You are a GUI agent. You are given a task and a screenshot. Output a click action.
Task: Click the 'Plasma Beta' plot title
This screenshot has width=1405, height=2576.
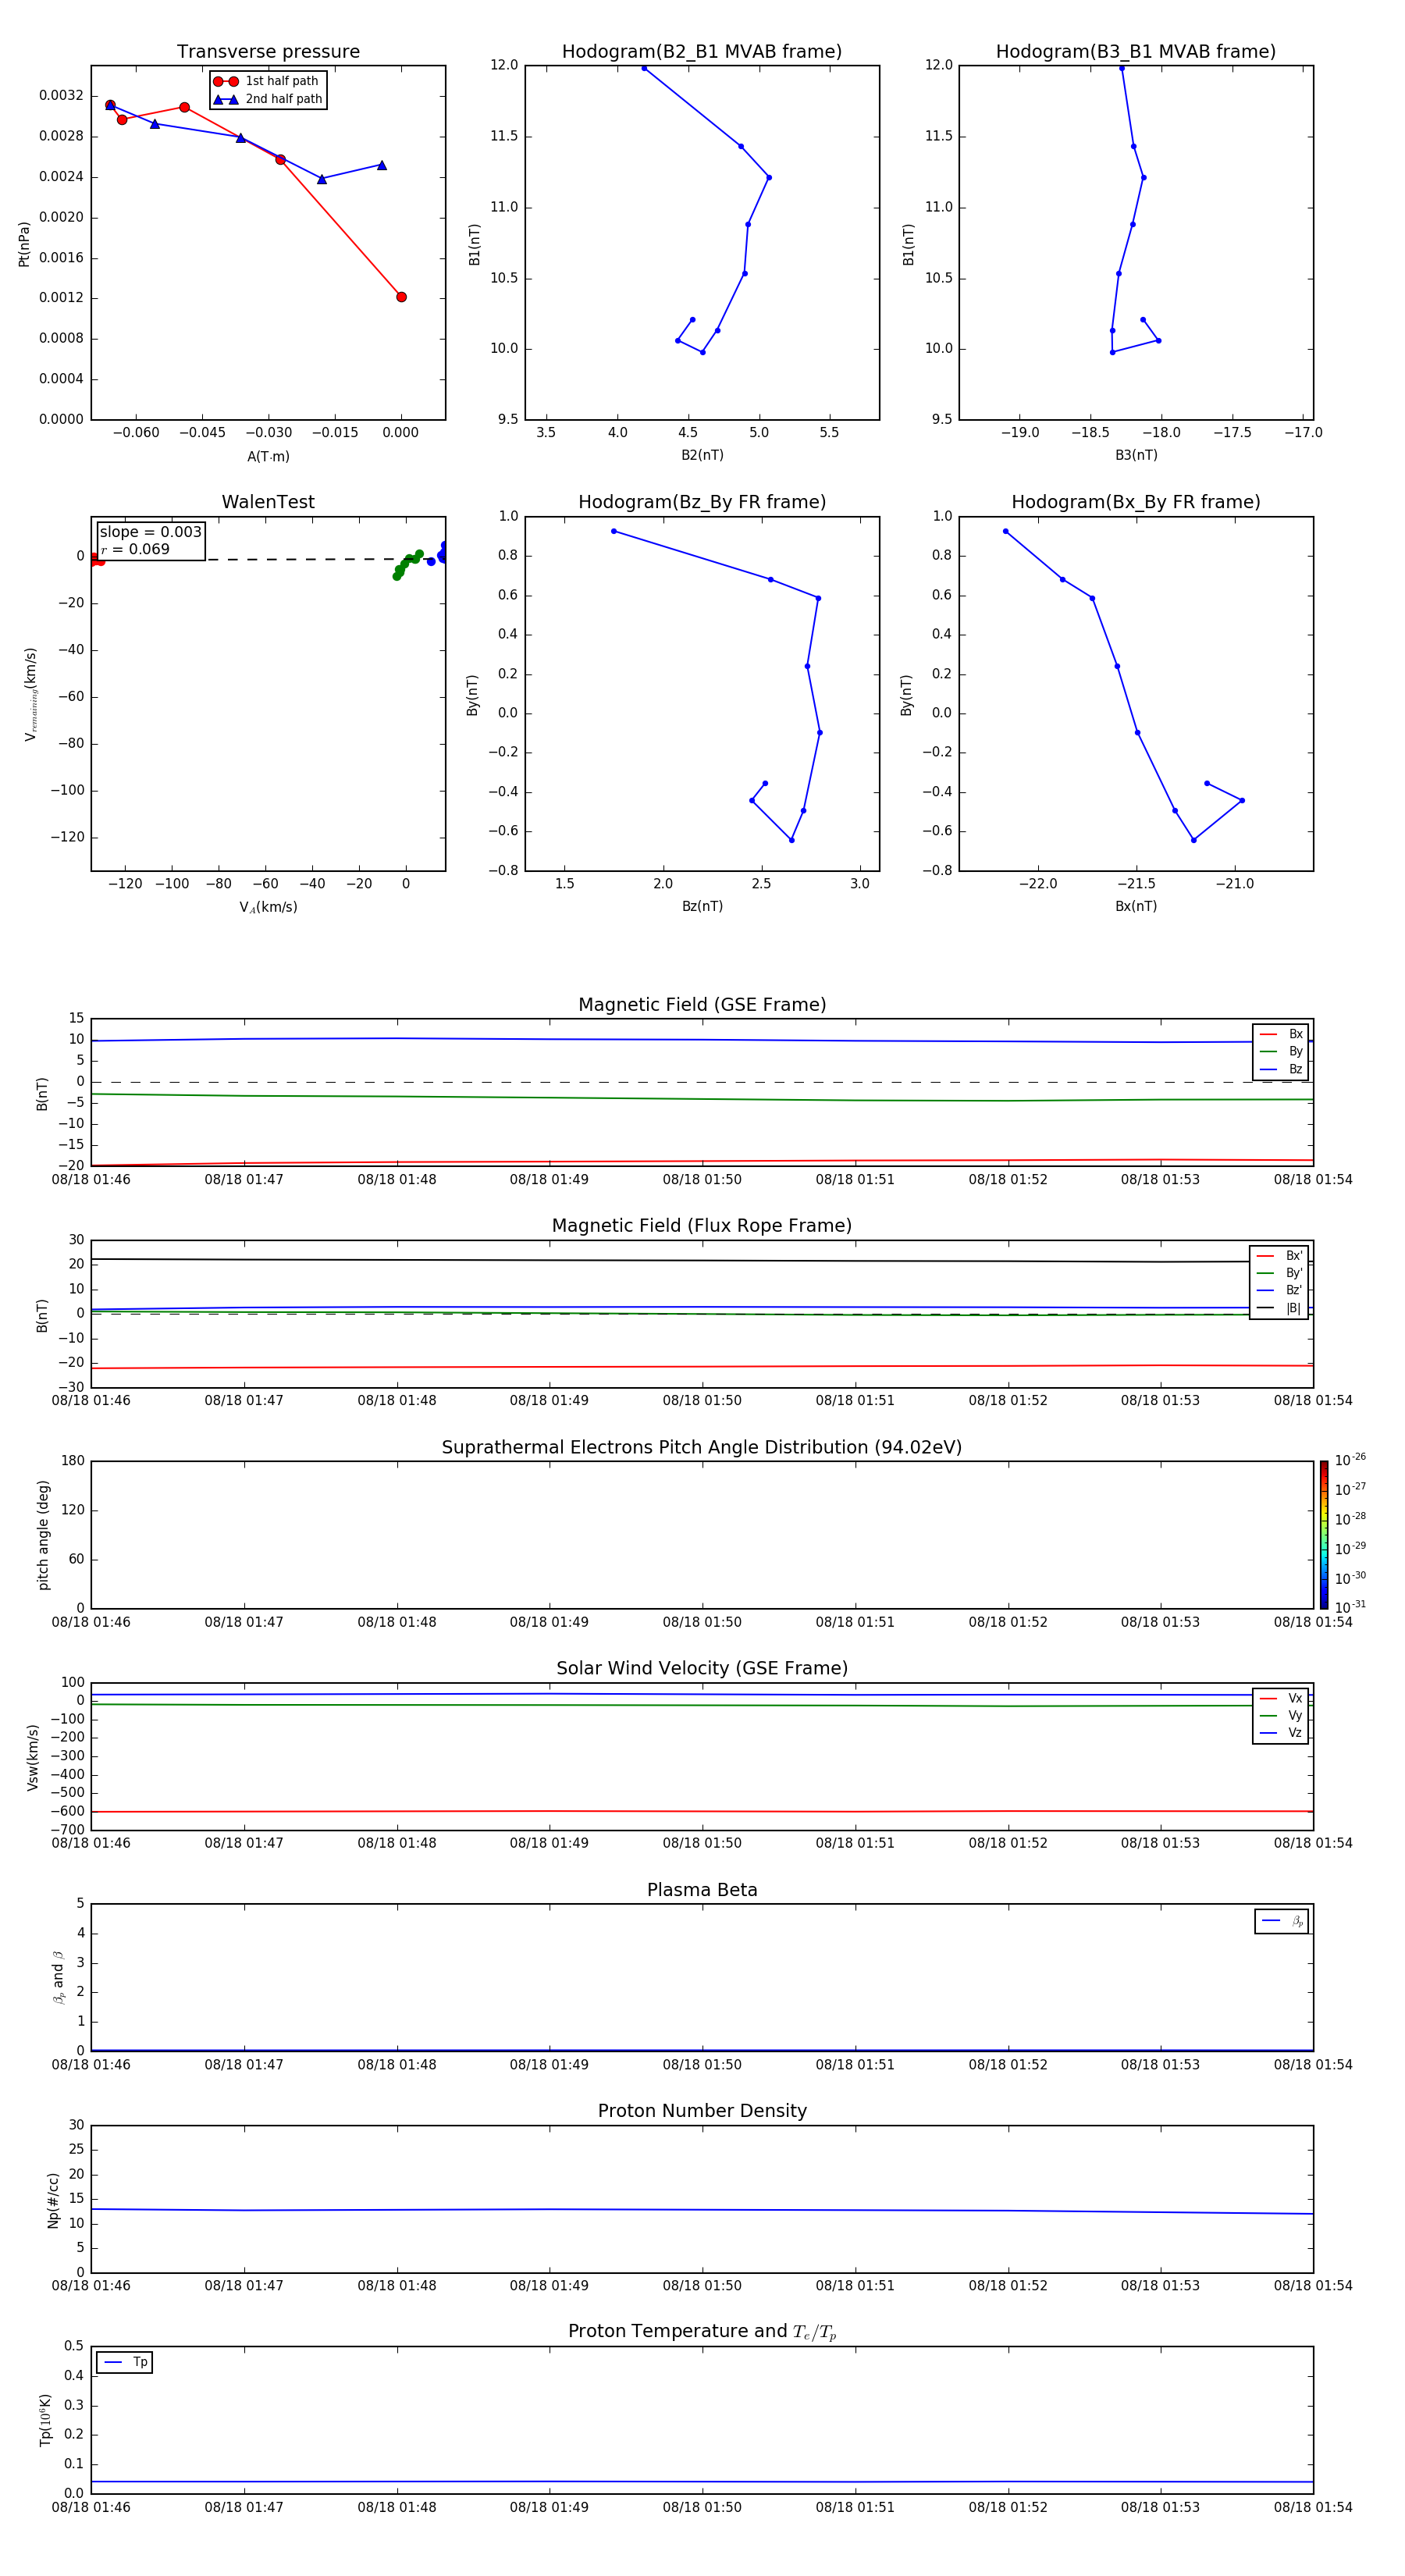(x=702, y=1891)
